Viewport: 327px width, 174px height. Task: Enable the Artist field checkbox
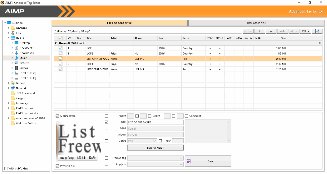tap(106, 128)
